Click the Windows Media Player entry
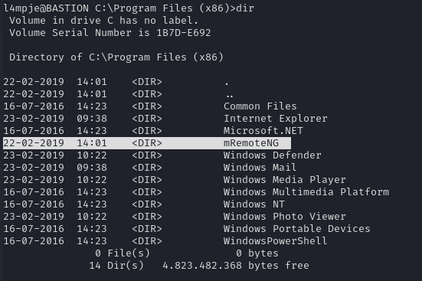The image size is (422, 281). [285, 179]
